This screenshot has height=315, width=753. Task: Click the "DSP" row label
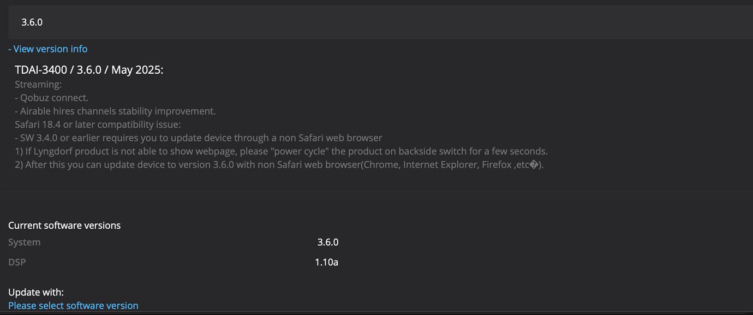(x=17, y=263)
